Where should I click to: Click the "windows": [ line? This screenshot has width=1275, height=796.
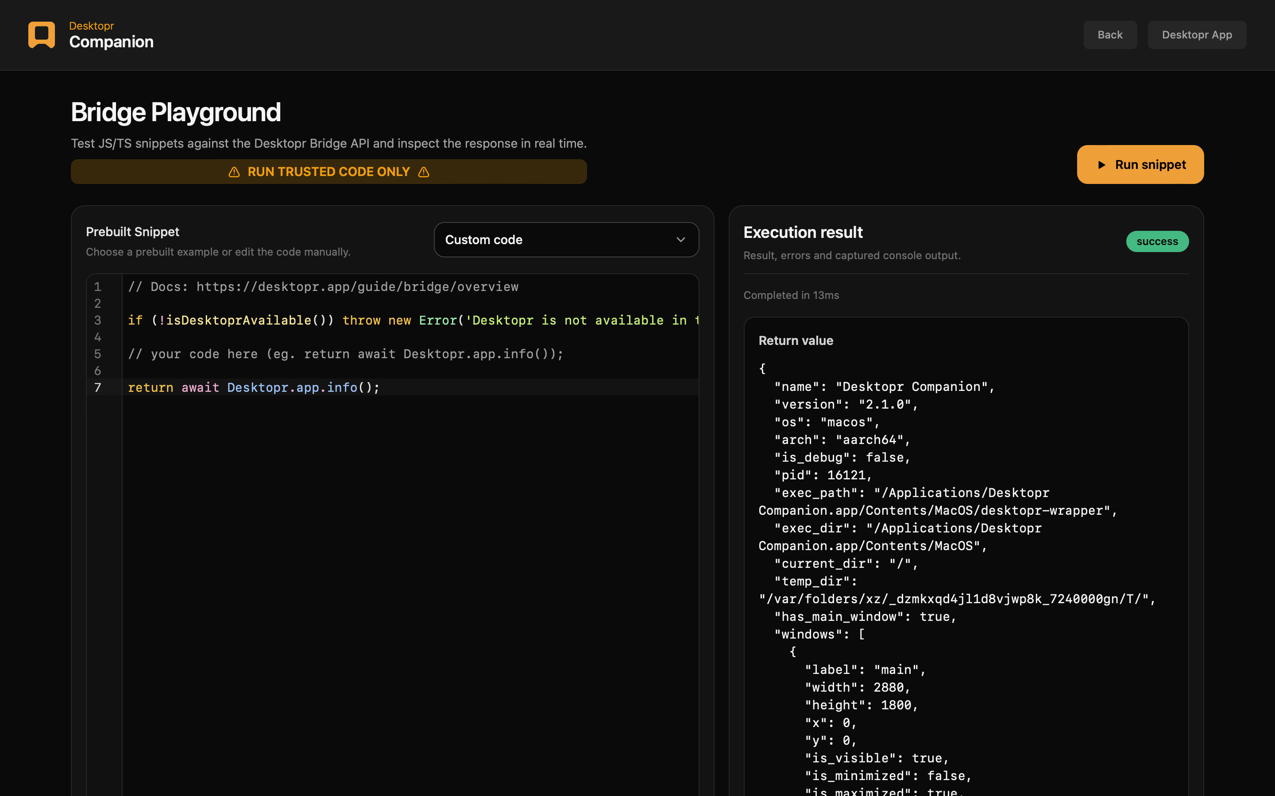[x=819, y=635]
